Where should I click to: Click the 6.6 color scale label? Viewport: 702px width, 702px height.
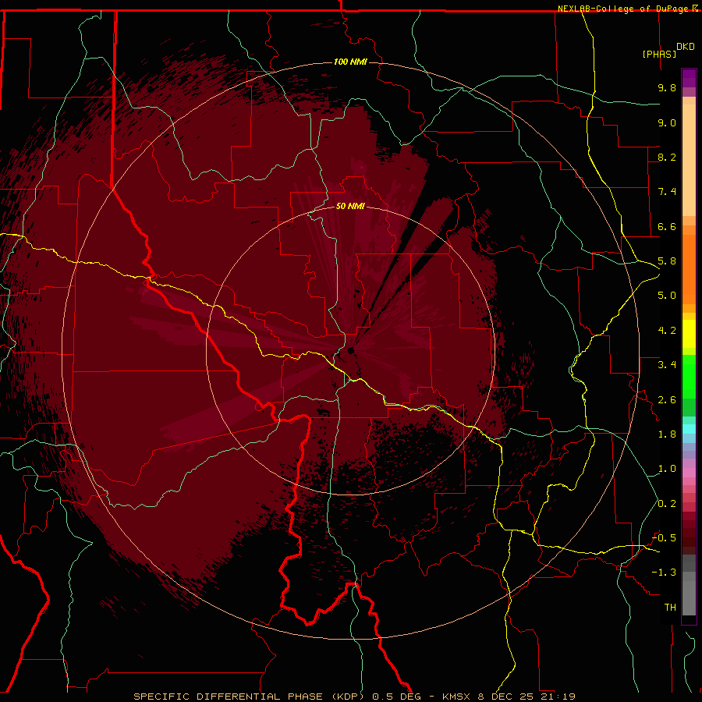click(x=667, y=226)
